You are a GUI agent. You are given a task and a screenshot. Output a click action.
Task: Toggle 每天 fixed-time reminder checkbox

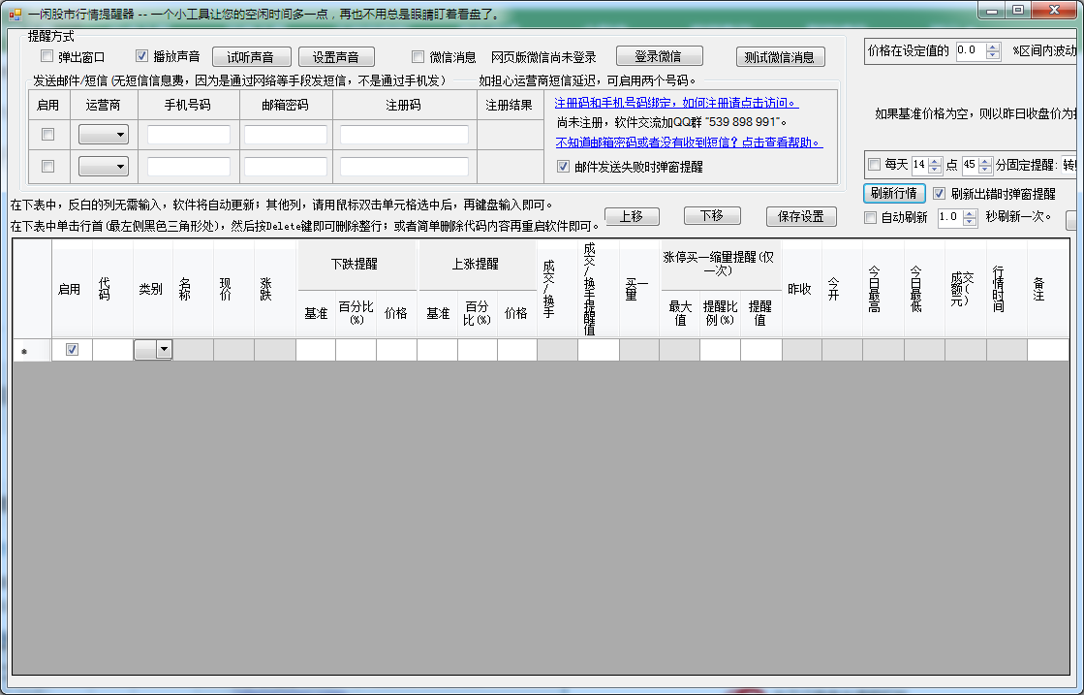(874, 165)
